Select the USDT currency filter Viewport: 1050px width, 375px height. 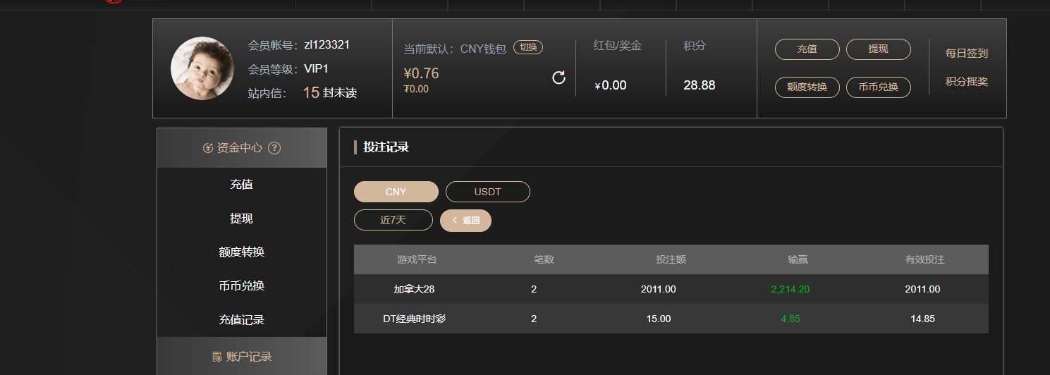[488, 192]
